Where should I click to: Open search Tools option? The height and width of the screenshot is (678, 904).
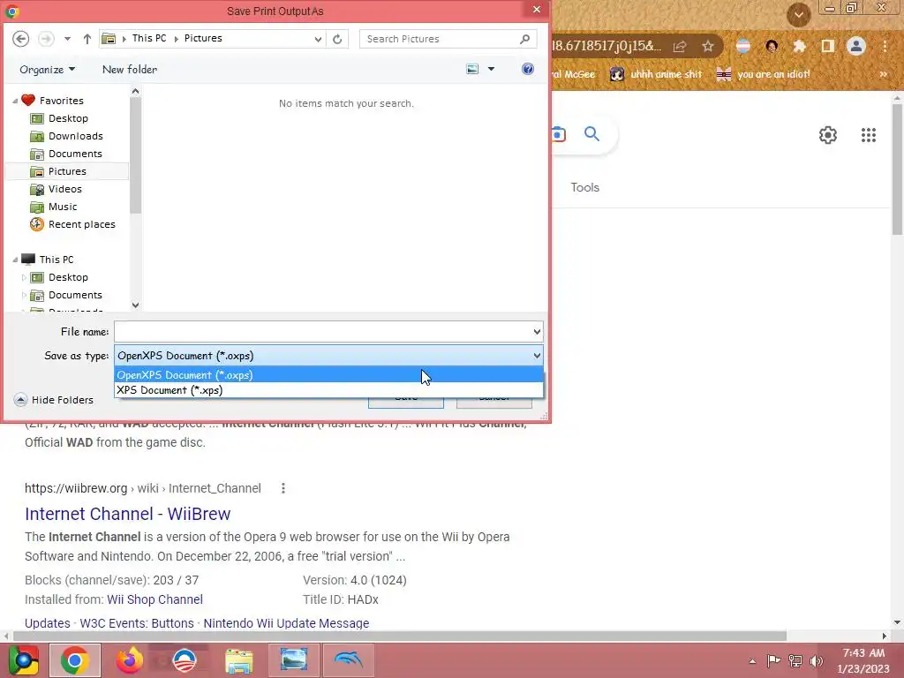(584, 187)
